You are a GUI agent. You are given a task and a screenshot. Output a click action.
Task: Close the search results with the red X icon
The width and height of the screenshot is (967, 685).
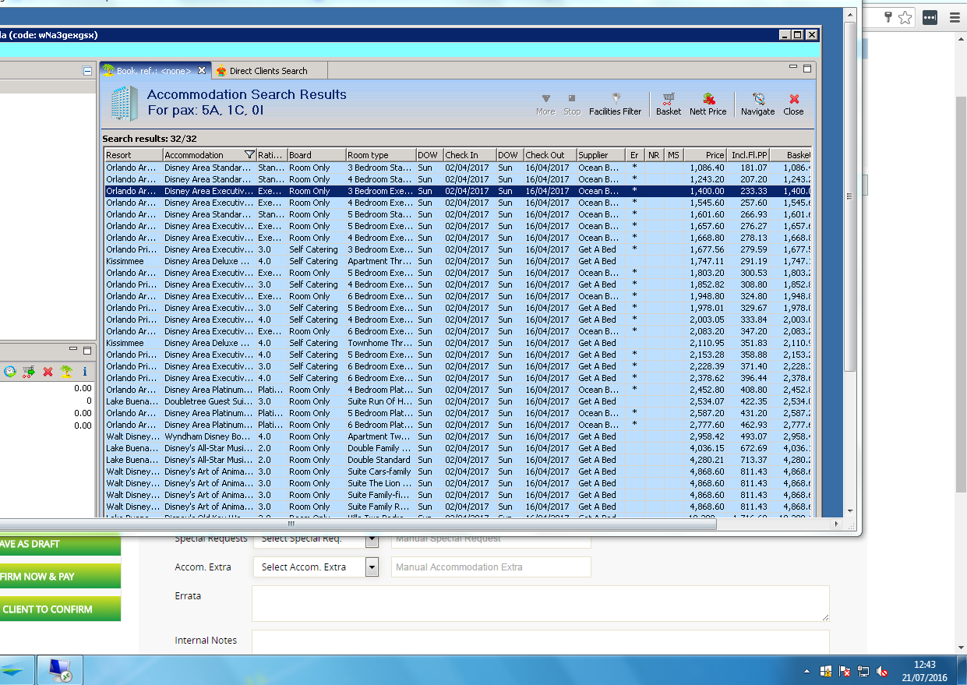tap(794, 99)
